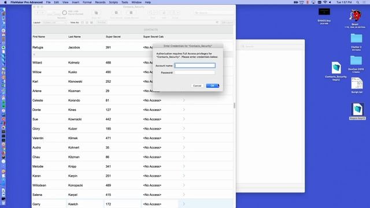
Task: Click the volume icon in menu bar
Action: [330, 2]
